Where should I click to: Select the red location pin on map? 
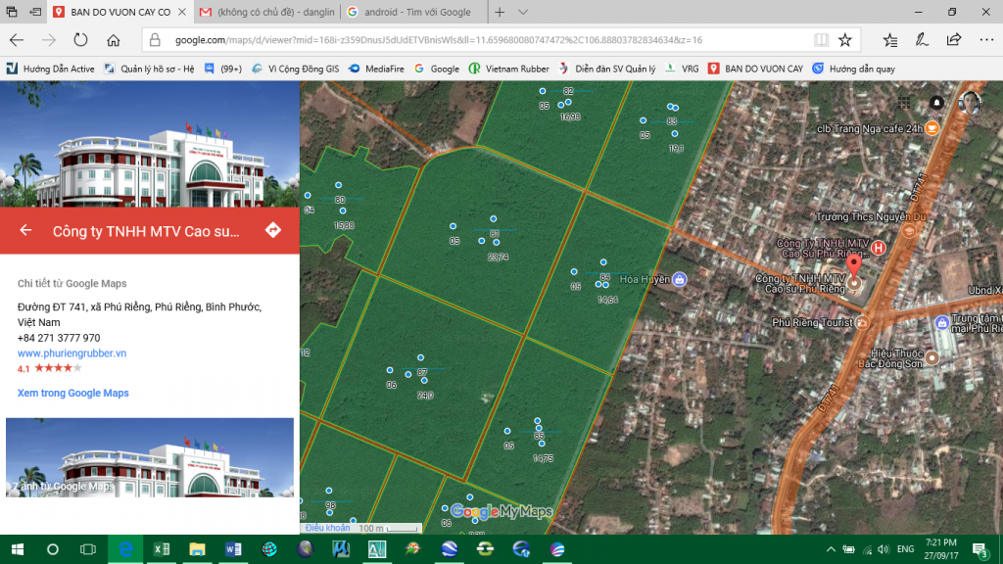coord(854,266)
